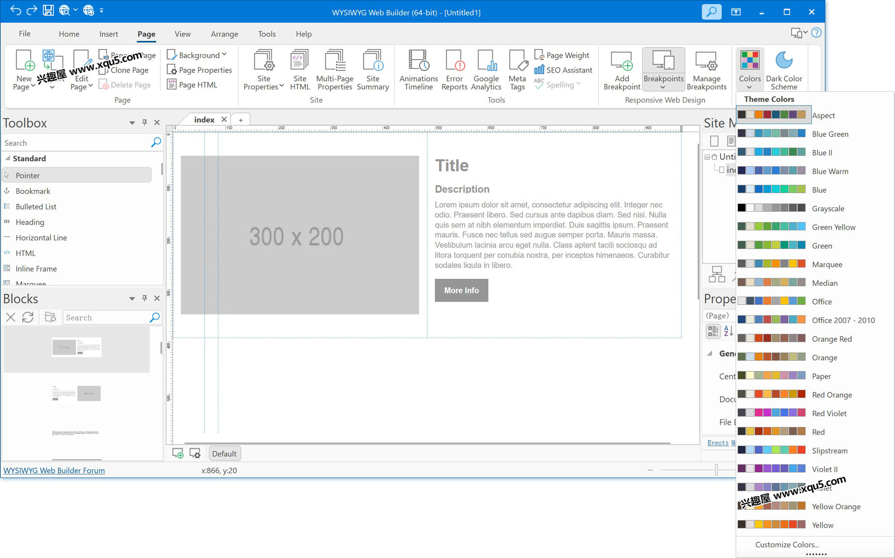Screen dimensions: 895x558
Task: Switch to the Arrange ribbon tab
Action: point(224,34)
